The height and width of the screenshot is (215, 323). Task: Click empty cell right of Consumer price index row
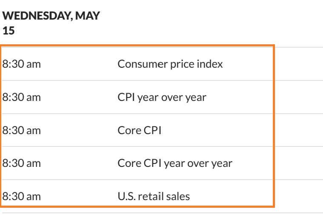click(297, 64)
